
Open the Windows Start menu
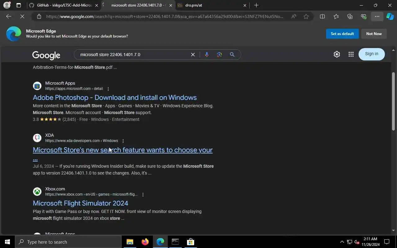pyautogui.click(x=7, y=242)
